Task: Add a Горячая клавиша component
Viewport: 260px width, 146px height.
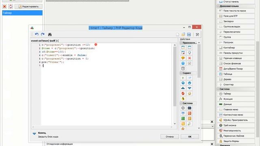Action: pos(236,58)
